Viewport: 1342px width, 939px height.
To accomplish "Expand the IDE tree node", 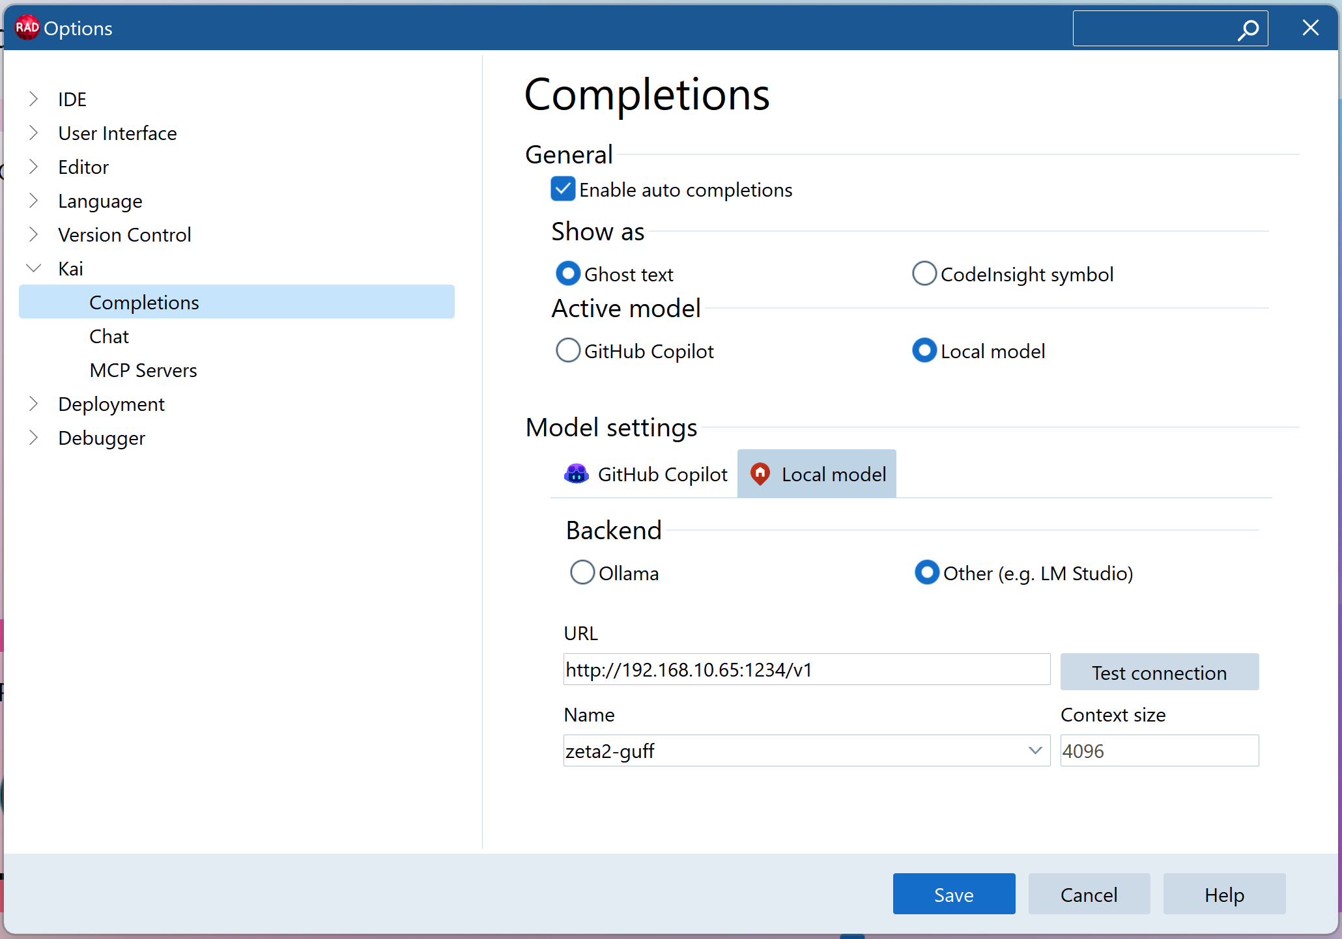I will (x=34, y=99).
